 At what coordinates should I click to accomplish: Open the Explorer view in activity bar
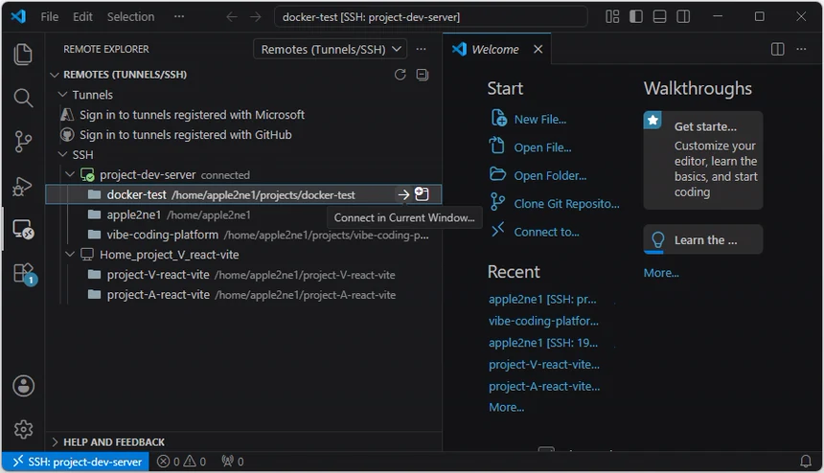[23, 55]
